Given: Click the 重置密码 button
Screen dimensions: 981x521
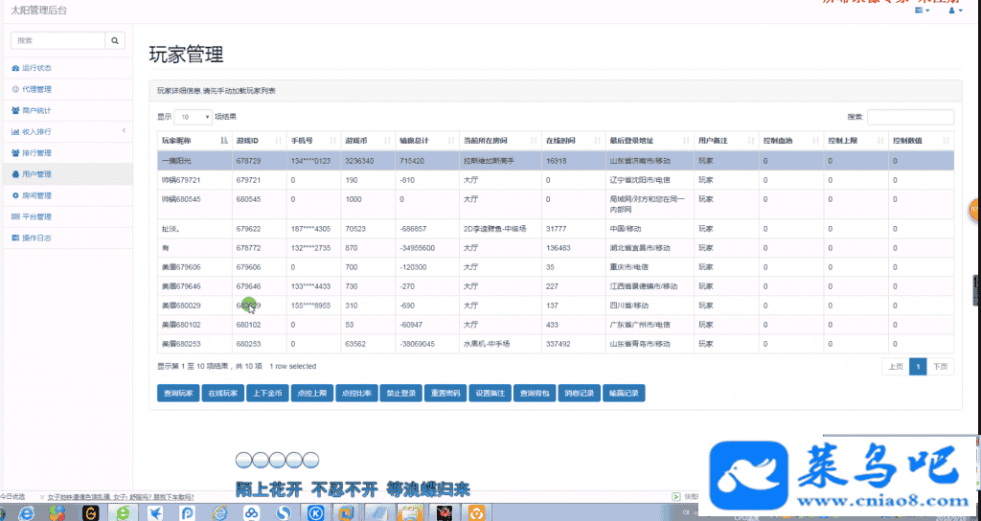Looking at the screenshot, I should click(445, 393).
